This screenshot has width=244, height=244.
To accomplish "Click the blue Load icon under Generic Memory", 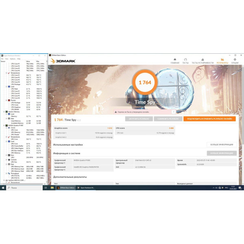I will coord(9,114).
